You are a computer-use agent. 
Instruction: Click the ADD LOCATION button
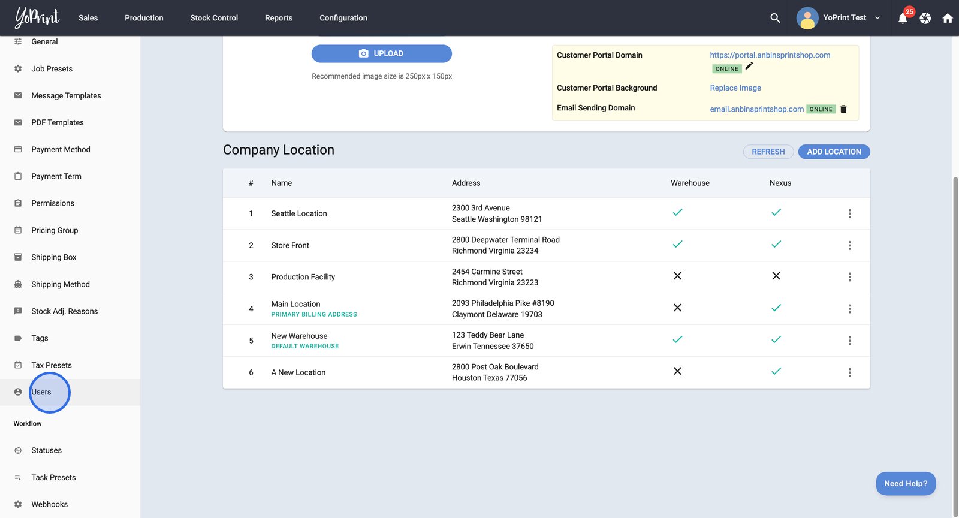[834, 152]
